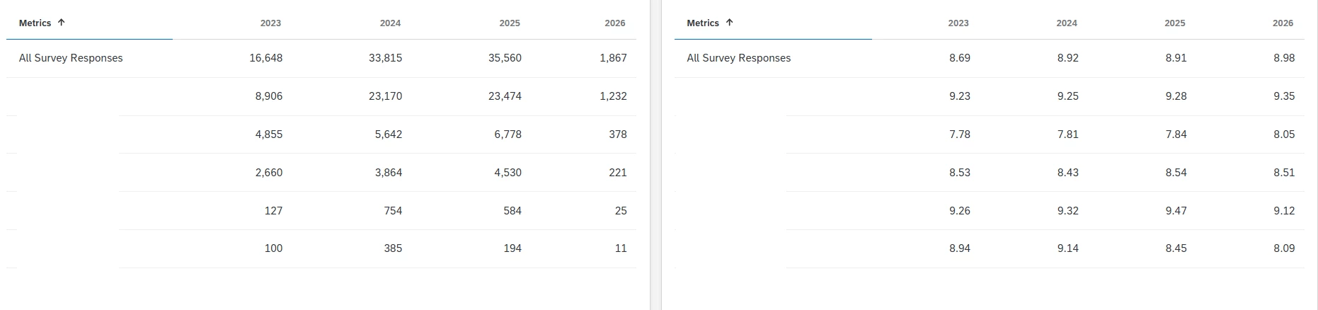Click the 127 cell
The width and height of the screenshot is (1318, 310).
[x=273, y=211]
